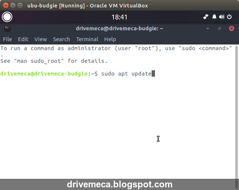The image size is (239, 190).
Task: Click the VirtualBox title 'ubu-budgie [Running]'
Action: (56, 6)
